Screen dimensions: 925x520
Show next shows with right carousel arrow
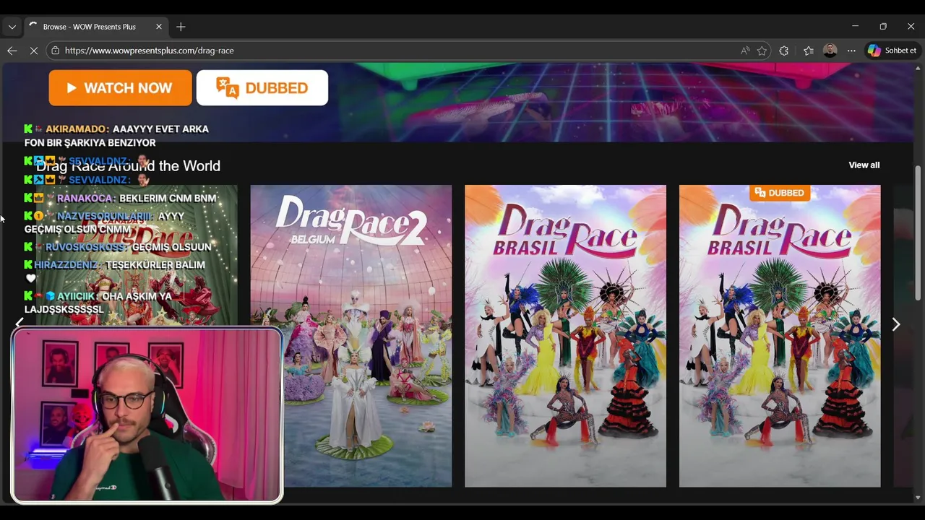[x=896, y=325]
